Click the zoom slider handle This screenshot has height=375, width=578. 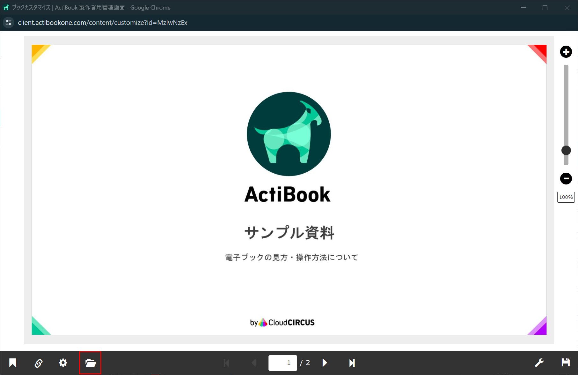pos(566,150)
